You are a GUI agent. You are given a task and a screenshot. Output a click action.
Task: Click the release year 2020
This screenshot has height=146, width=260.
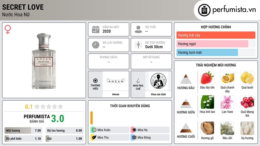pyautogui.click(x=107, y=31)
